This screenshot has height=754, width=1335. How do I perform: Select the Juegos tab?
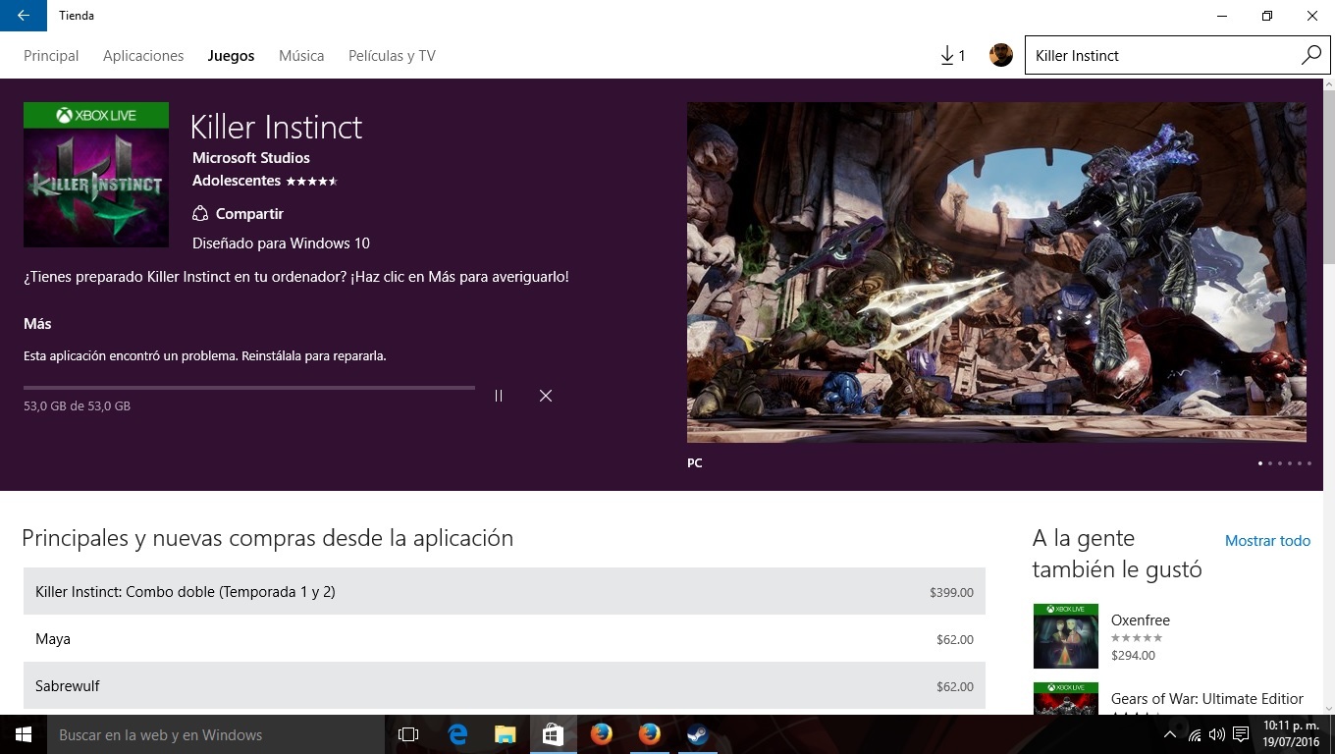coord(231,56)
